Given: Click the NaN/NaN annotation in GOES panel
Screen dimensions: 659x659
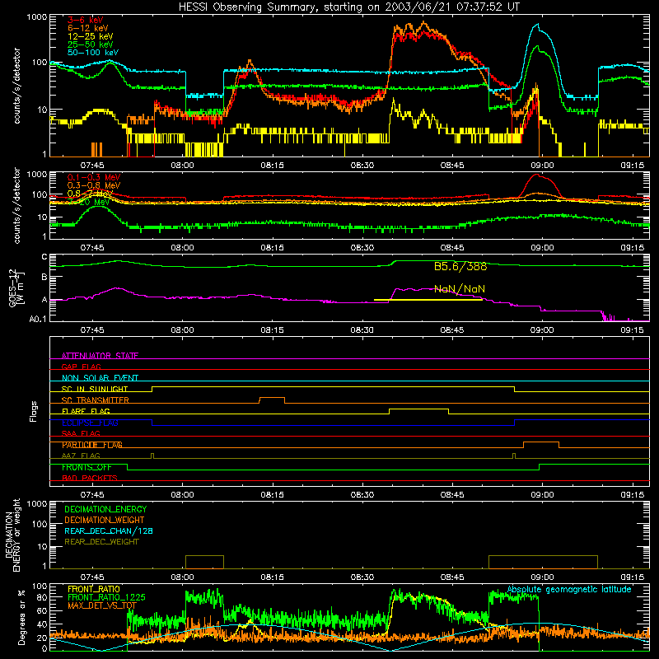Looking at the screenshot, I should pyautogui.click(x=460, y=289).
